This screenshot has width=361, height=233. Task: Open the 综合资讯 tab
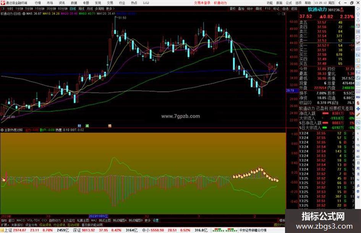tap(45, 225)
